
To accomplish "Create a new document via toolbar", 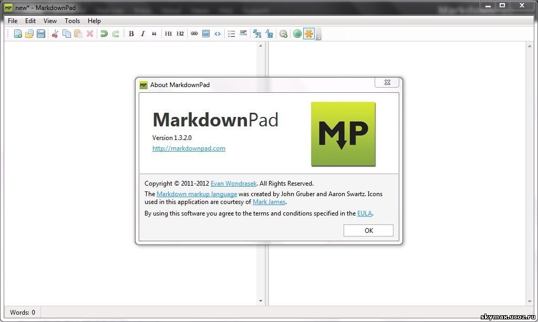I will pos(18,34).
